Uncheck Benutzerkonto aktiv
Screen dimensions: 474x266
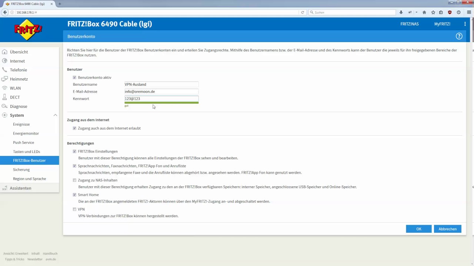(x=74, y=78)
